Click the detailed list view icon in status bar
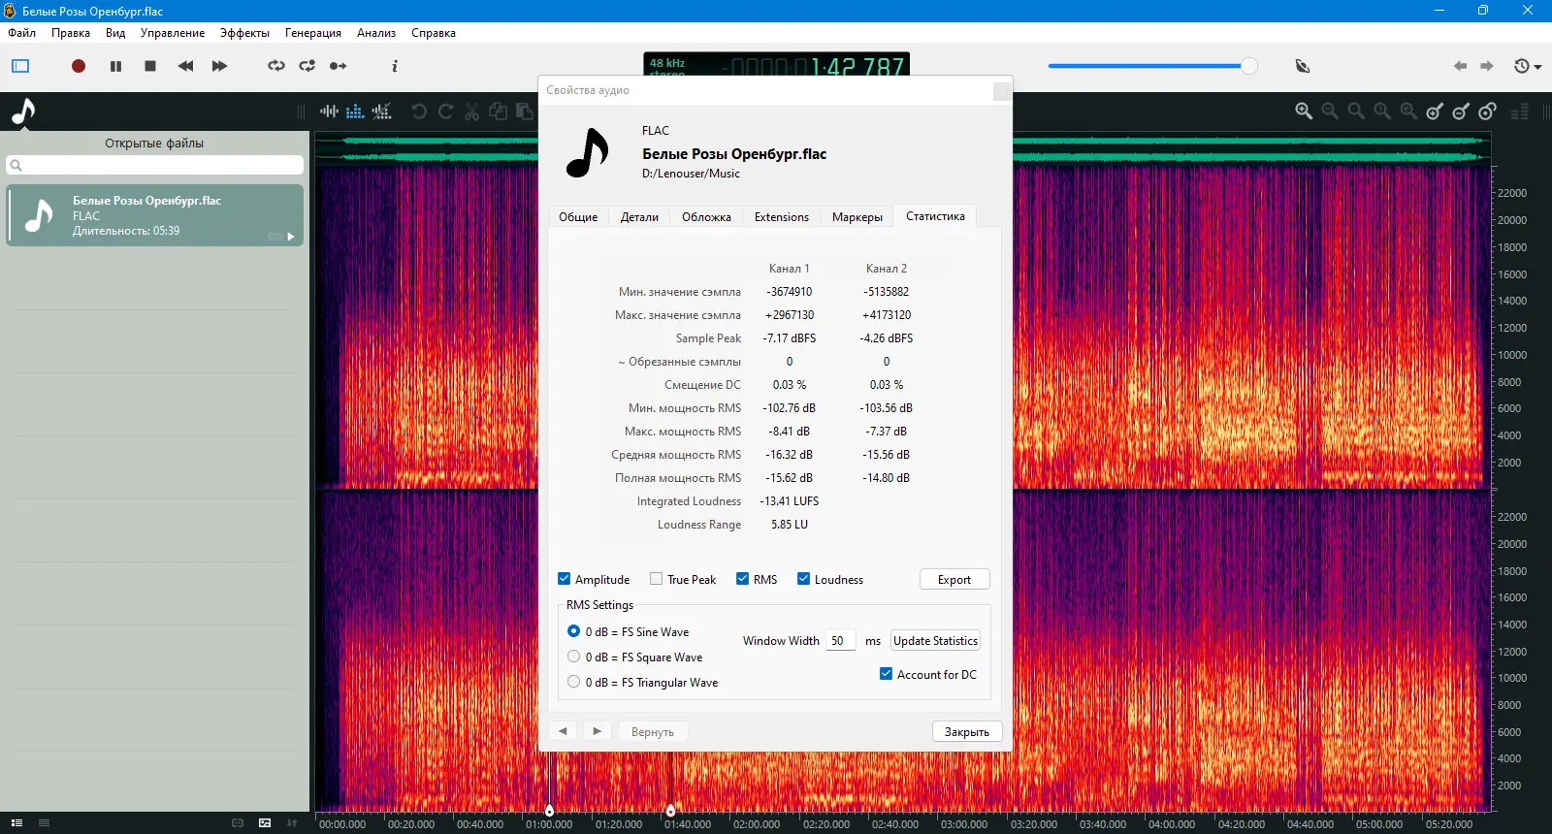This screenshot has width=1552, height=834. point(16,823)
